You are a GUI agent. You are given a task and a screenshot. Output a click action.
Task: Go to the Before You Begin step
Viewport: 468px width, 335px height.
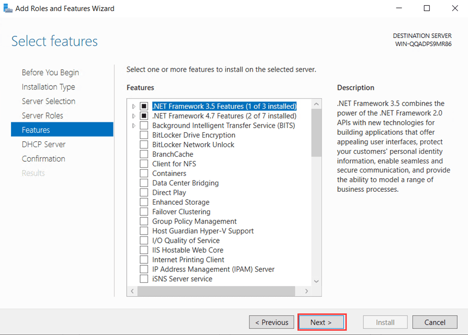[x=50, y=72]
